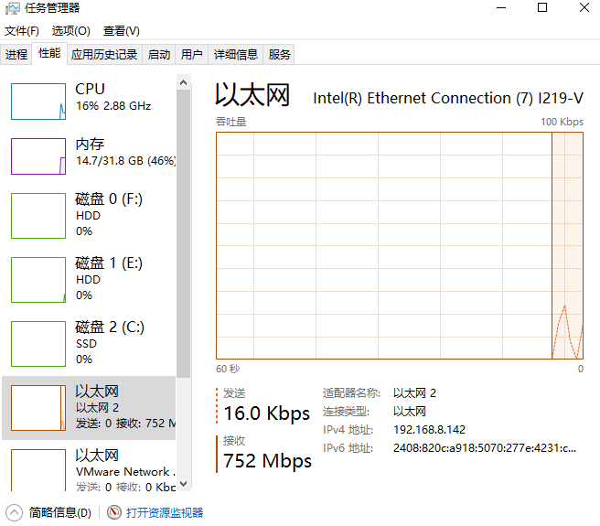Select the 以太网 2 network graph thumbnail
The width and height of the screenshot is (600, 526).
[x=38, y=408]
